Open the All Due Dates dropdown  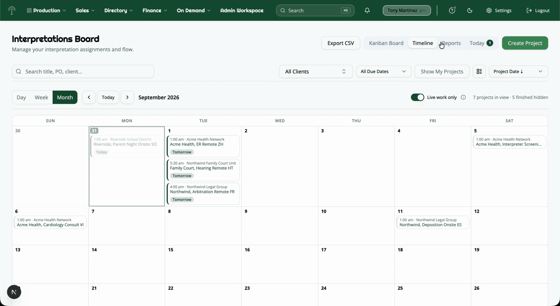[x=384, y=71]
